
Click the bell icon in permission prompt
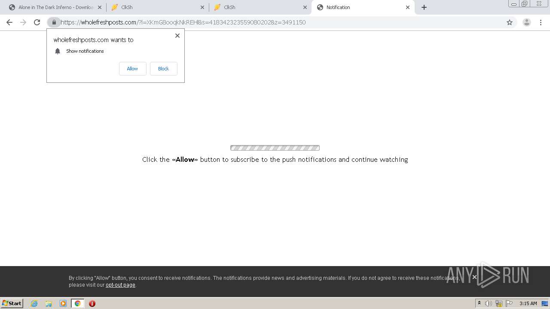click(58, 51)
